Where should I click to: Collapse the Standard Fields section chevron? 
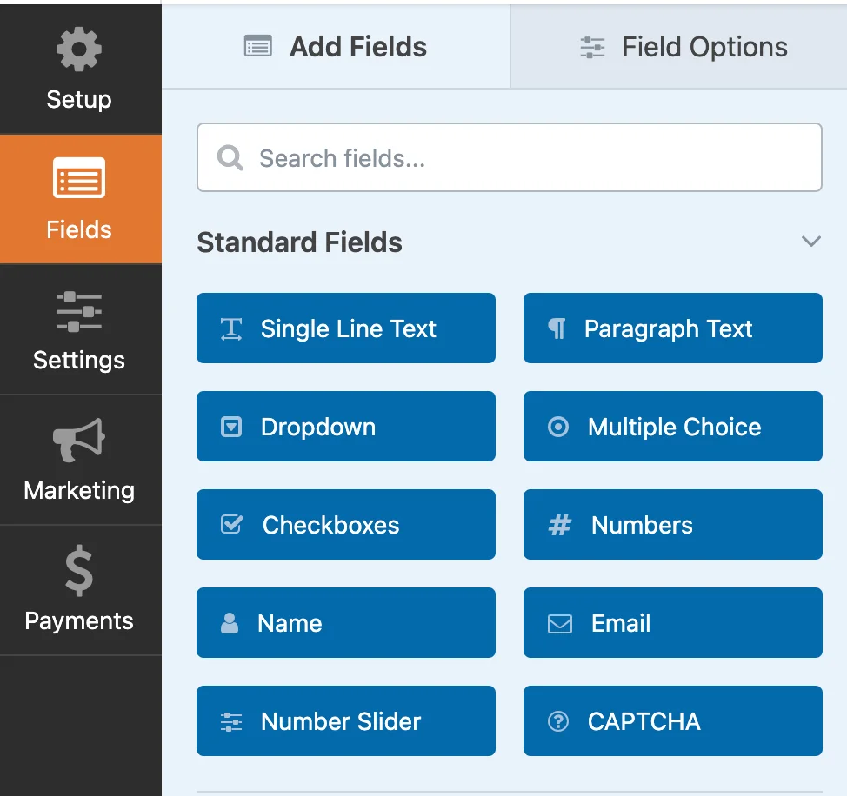[810, 242]
